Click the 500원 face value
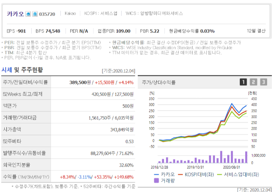274x192 pixels. tap(128, 106)
